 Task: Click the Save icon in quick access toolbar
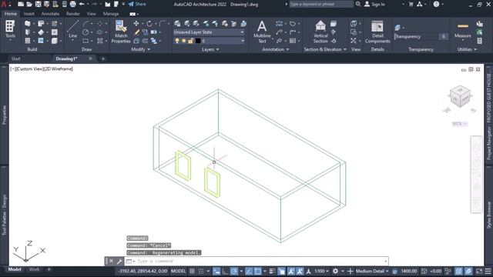tap(38, 4)
